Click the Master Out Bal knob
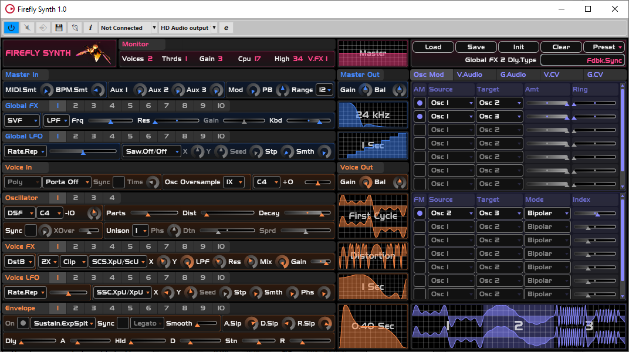629x352 pixels. coord(399,90)
